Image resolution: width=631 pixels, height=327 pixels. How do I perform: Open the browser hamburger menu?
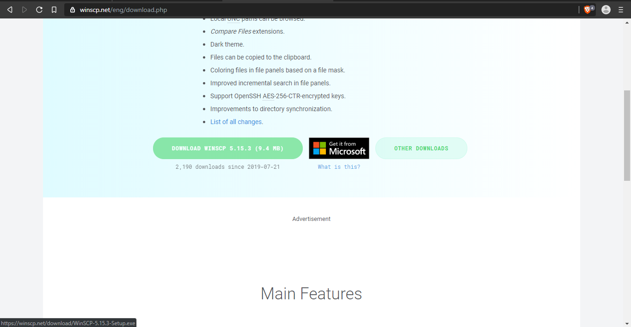pyautogui.click(x=621, y=10)
